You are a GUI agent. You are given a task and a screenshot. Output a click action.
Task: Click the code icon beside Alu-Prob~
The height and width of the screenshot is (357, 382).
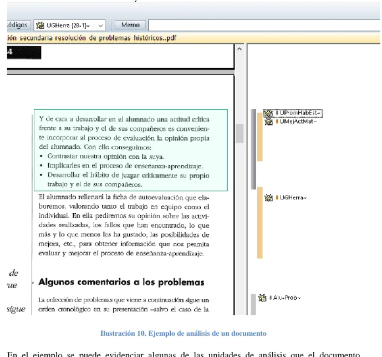point(262,298)
